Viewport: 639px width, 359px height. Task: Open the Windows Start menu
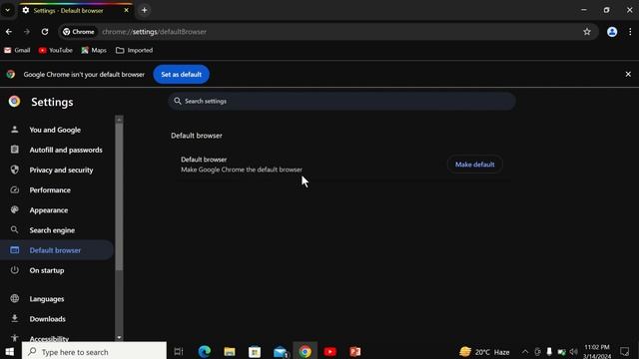click(10, 351)
